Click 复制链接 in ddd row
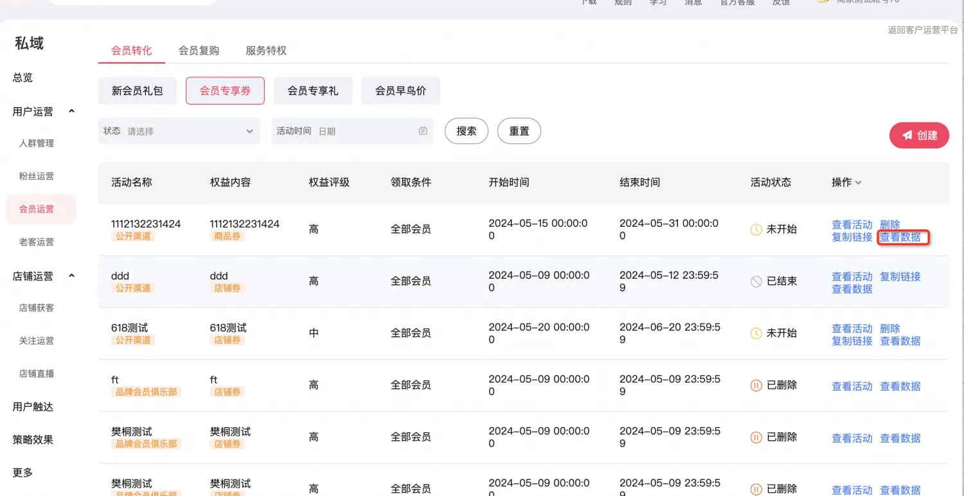 pos(900,277)
